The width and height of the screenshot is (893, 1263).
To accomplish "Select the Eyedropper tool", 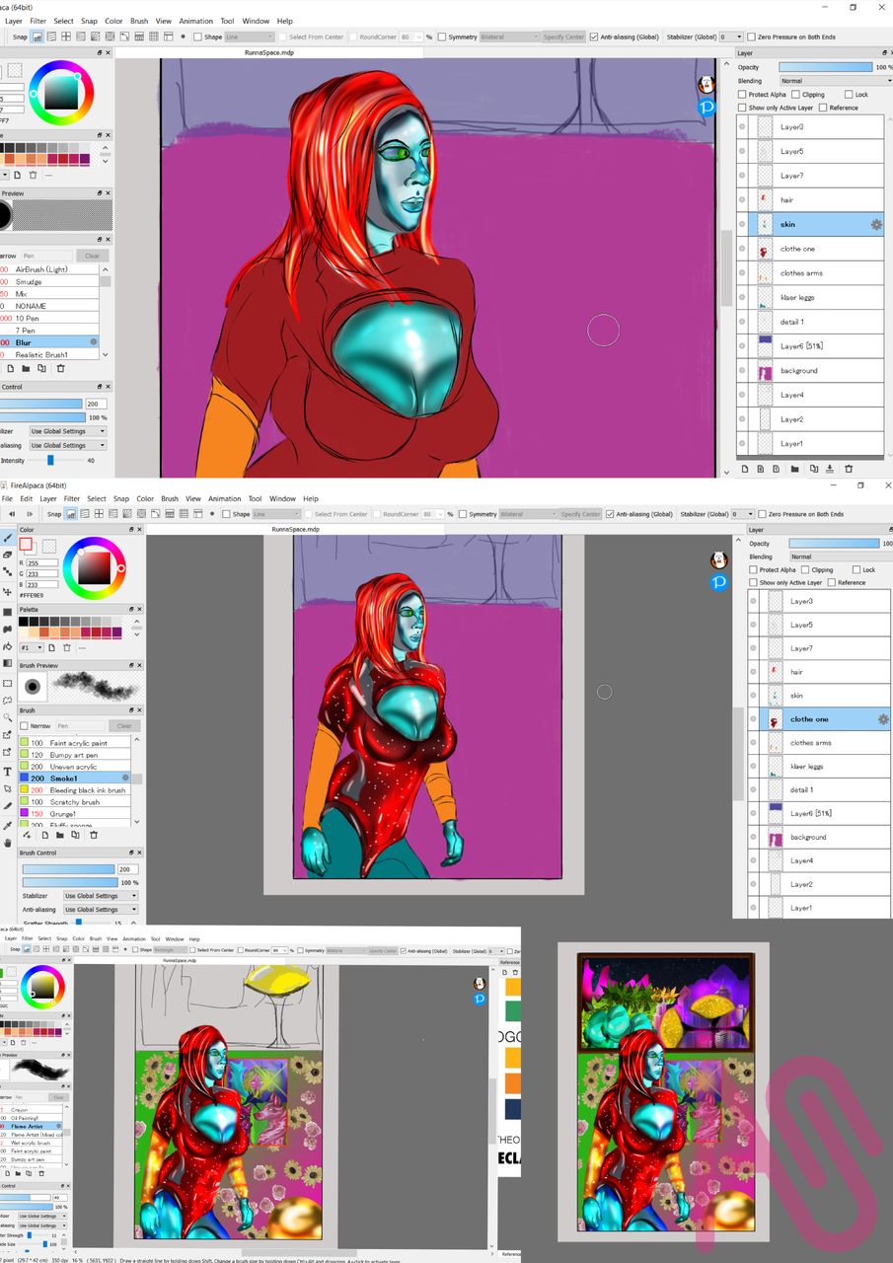I will (8, 825).
